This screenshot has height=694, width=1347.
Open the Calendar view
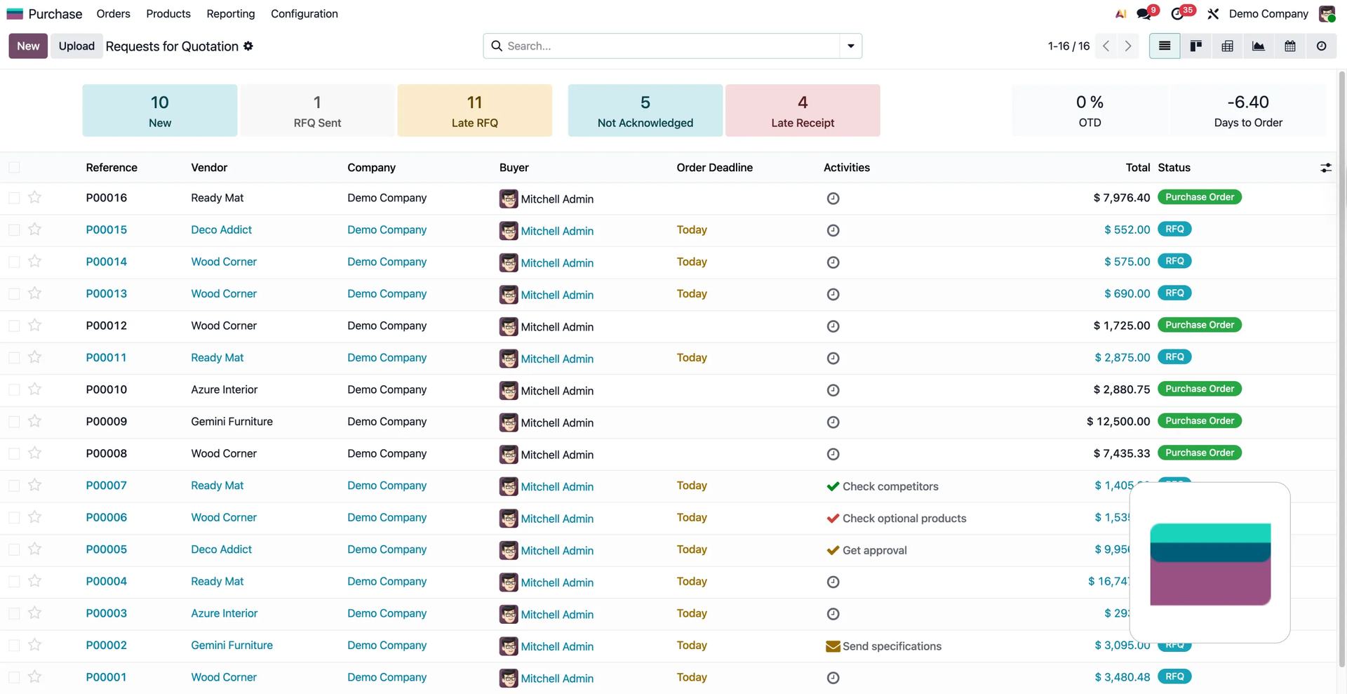point(1289,46)
